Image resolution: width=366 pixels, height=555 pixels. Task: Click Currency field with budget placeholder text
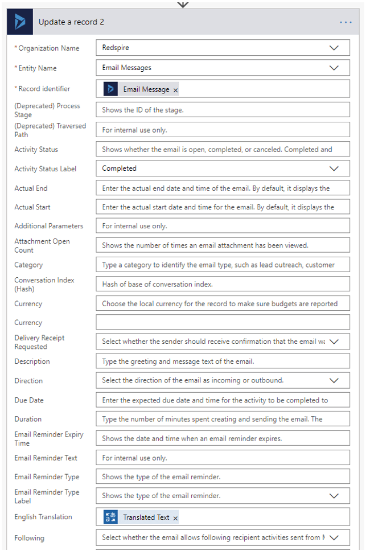click(223, 304)
